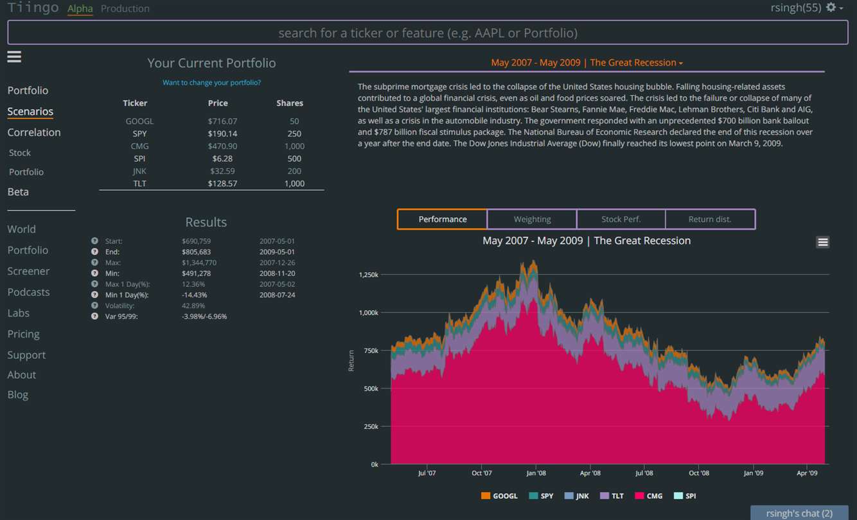Open the chart export menu icon
857x520 pixels.
click(x=822, y=242)
